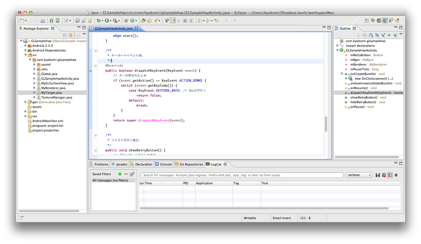Open the New Java Class wizard icon
421x244 pixels.
click(90, 20)
